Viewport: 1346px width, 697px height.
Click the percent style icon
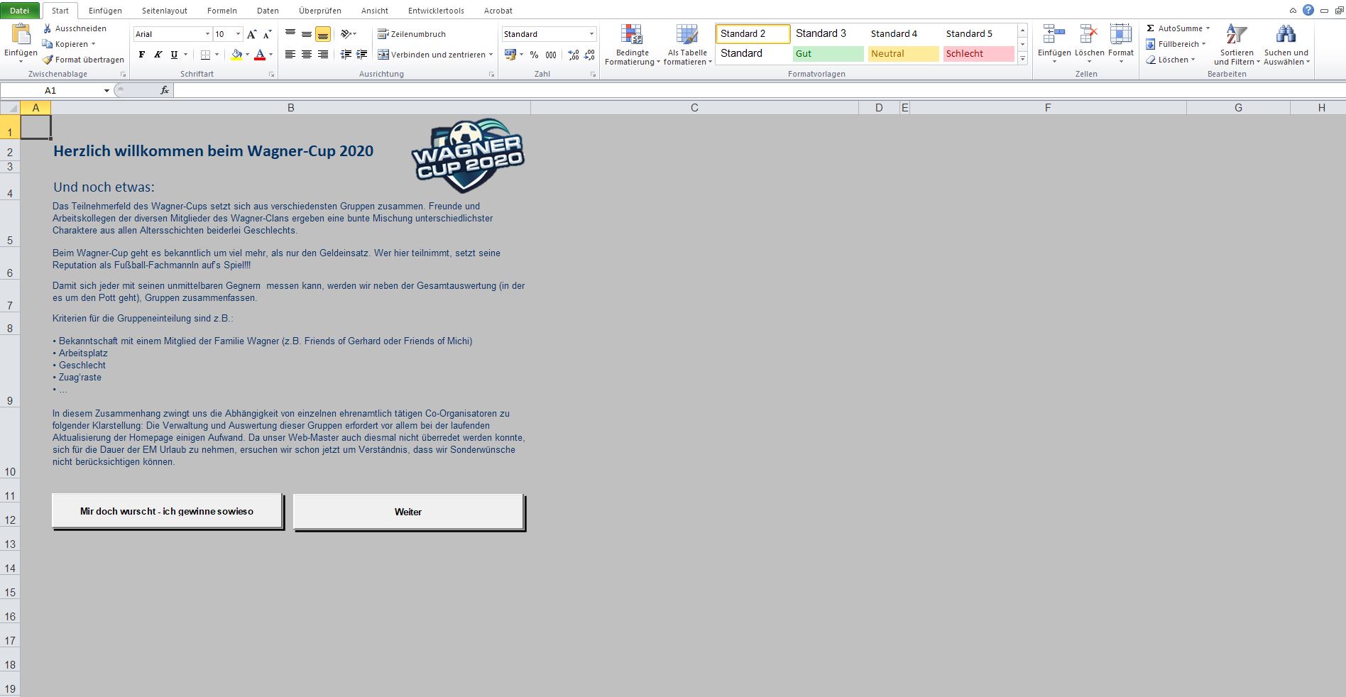click(534, 55)
